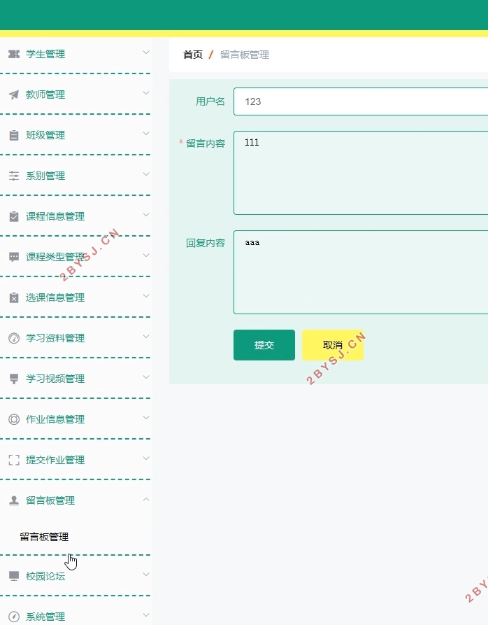This screenshot has height=625, width=488.
Task: Open the 课程信息管理 menu label
Action: [55, 216]
